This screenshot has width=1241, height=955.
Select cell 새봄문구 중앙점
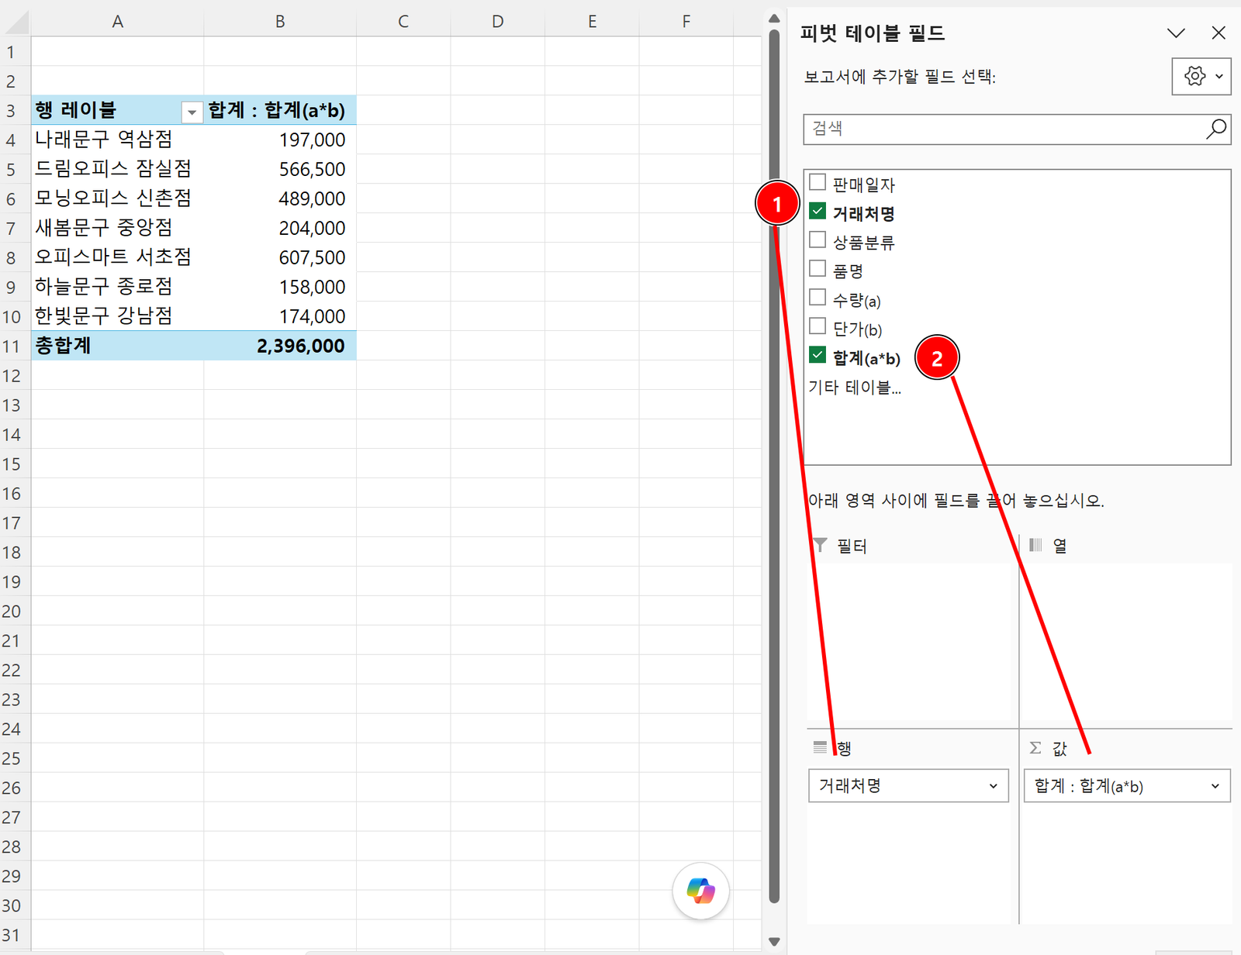[x=117, y=228]
